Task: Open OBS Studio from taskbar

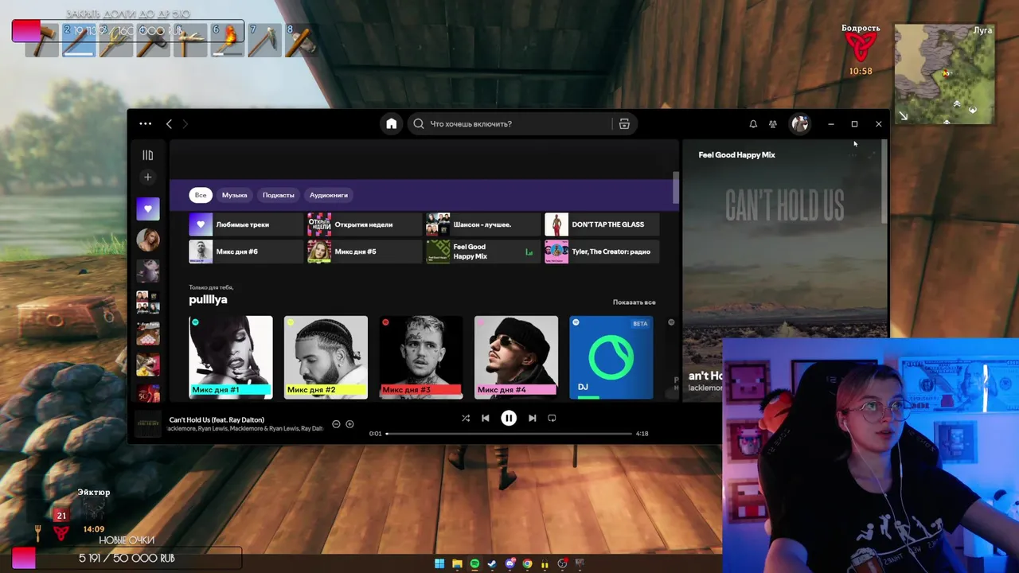Action: coord(563,563)
